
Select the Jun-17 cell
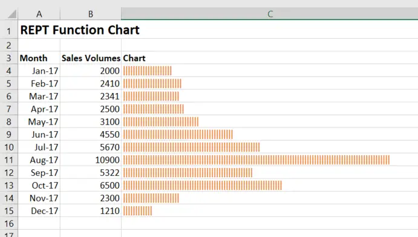(x=39, y=134)
